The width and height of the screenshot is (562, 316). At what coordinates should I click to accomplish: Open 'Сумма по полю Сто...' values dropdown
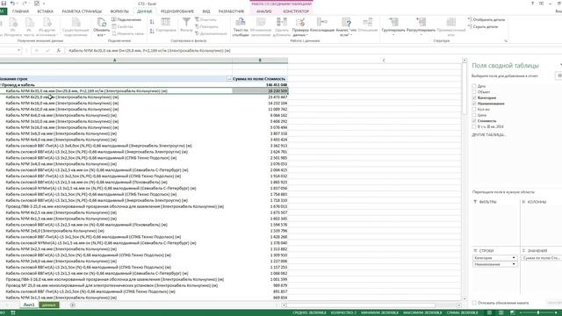[x=541, y=258]
